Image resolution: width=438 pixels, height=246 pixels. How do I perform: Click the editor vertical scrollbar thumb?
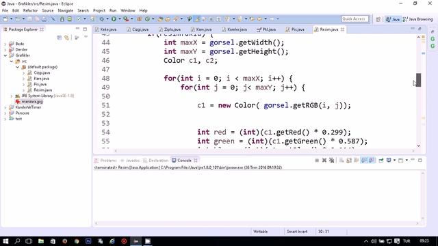coord(418,80)
